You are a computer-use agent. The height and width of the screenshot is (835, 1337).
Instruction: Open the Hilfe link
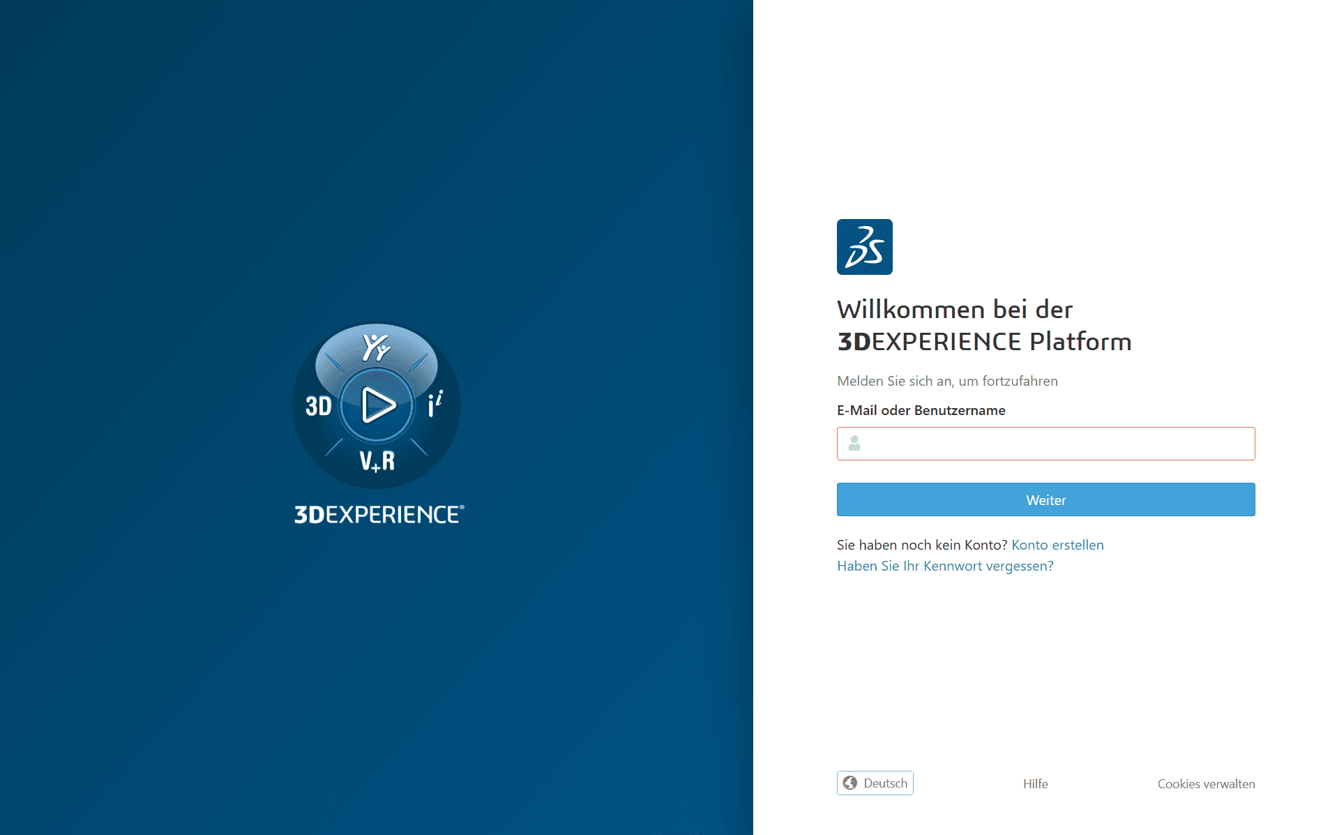tap(1035, 783)
